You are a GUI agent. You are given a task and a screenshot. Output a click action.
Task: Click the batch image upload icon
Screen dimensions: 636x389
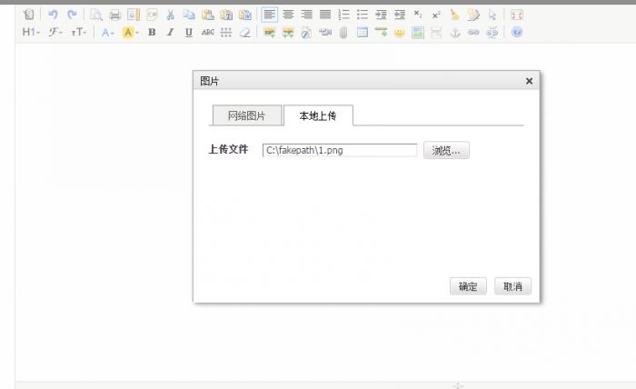(x=288, y=32)
